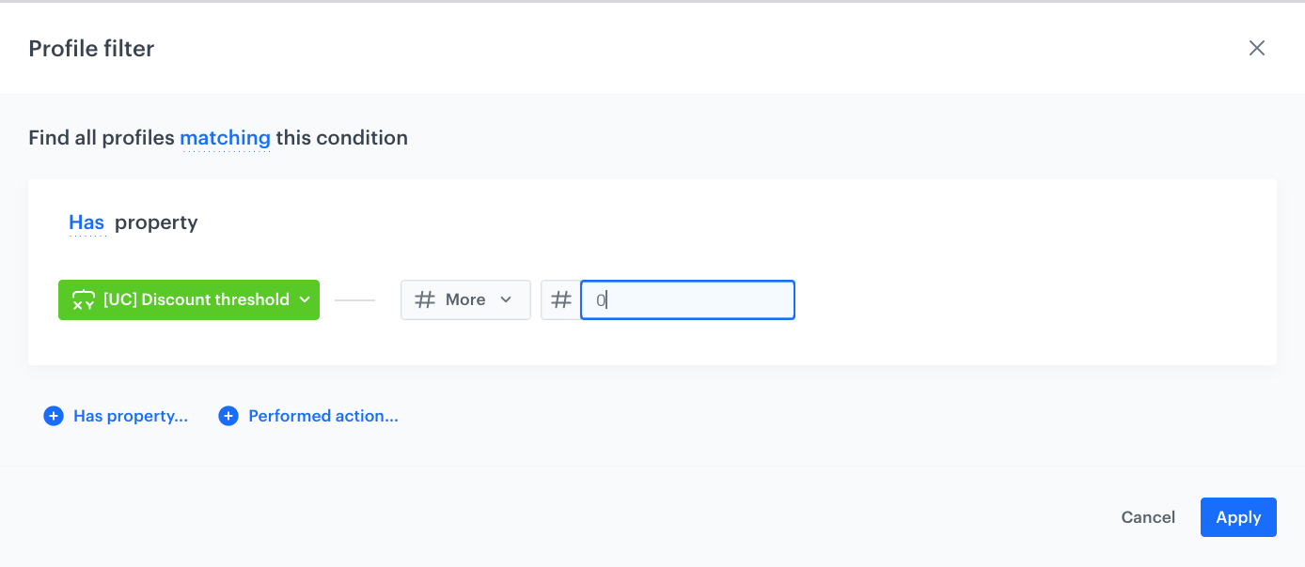Image resolution: width=1305 pixels, height=567 pixels.
Task: Open the [UC] Discount threshold dropdown
Action: (196, 300)
